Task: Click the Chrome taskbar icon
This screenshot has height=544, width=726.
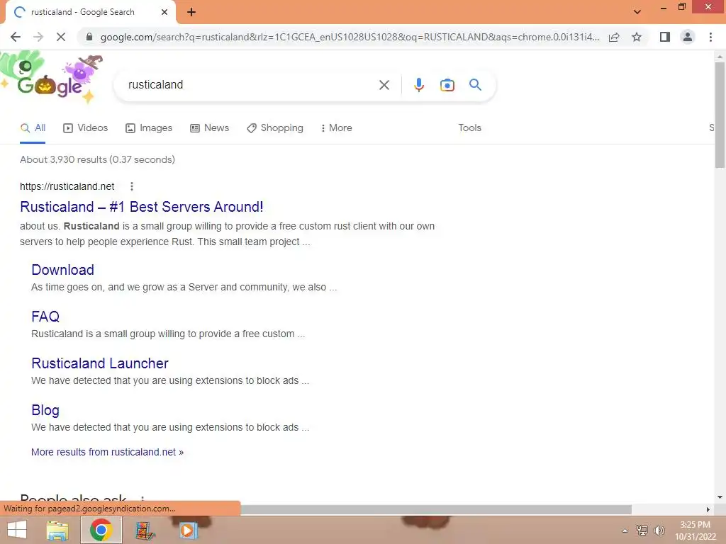Action: [101, 530]
